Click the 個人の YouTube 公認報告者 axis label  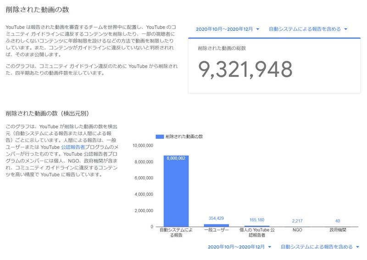(x=257, y=233)
